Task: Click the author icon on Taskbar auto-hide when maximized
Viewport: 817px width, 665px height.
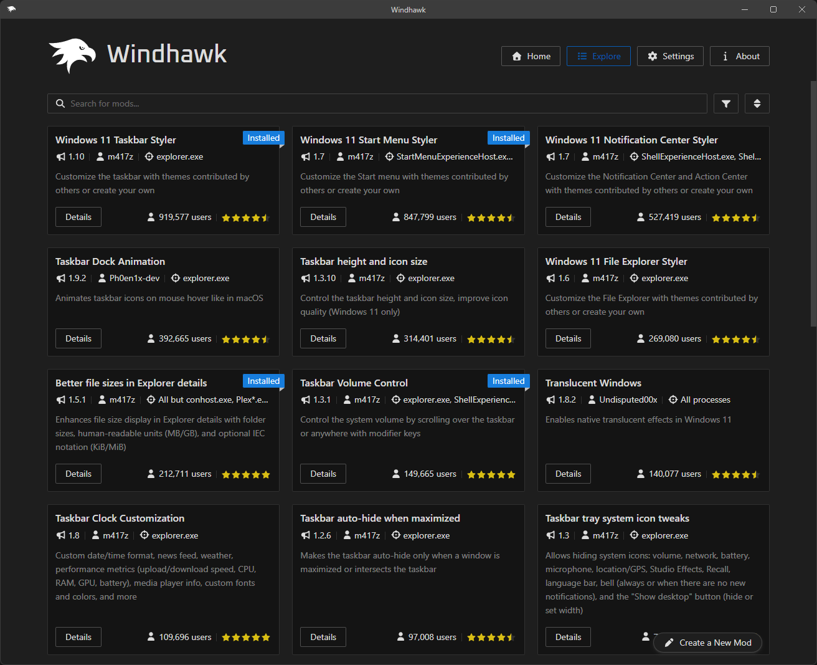Action: [347, 535]
